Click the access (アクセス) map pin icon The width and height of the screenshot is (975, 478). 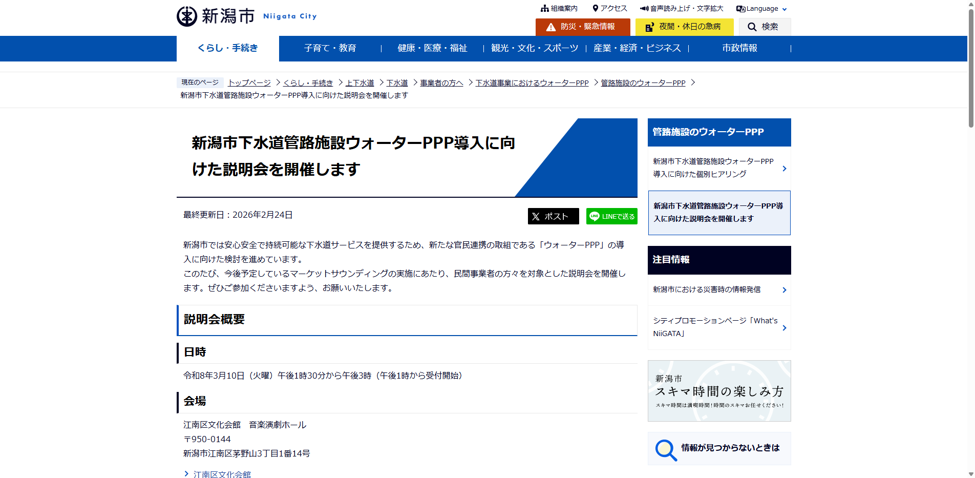(595, 9)
